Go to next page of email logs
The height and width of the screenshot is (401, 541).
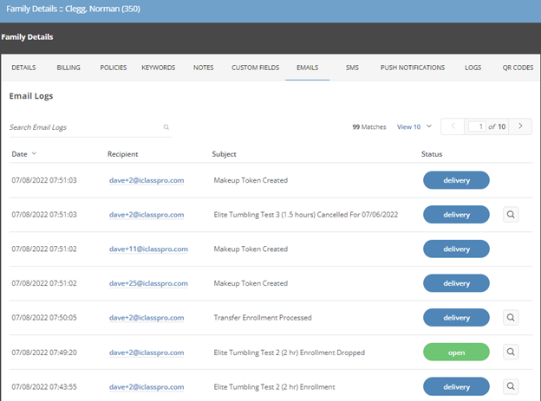520,126
